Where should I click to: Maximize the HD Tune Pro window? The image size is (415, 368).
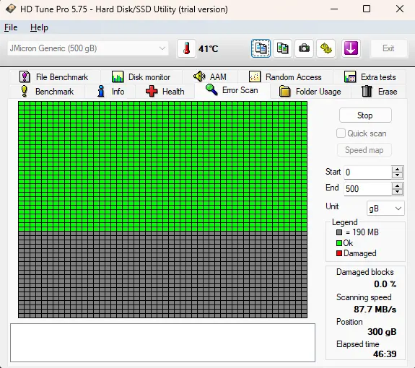tap(367, 9)
